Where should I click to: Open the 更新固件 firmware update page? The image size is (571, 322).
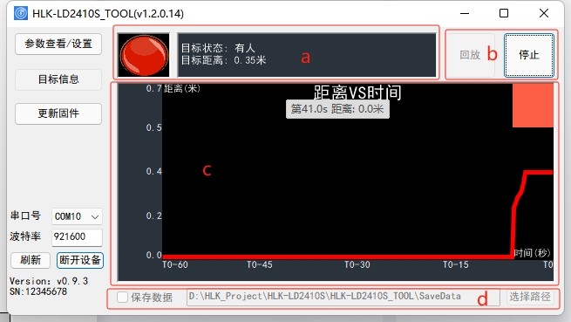(58, 113)
